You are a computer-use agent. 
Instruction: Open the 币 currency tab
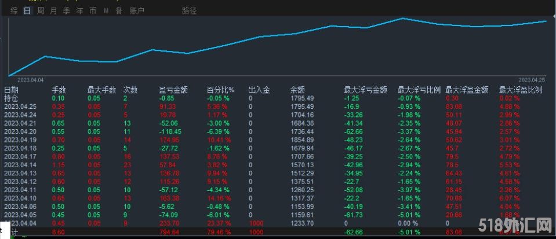pyautogui.click(x=93, y=10)
